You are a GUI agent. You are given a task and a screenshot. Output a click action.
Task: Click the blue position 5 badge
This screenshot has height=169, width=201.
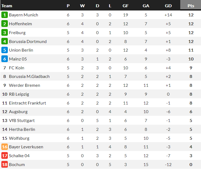(5, 50)
